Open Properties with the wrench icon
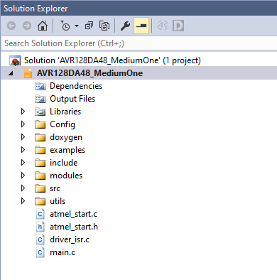277x280 pixels. 126,26
